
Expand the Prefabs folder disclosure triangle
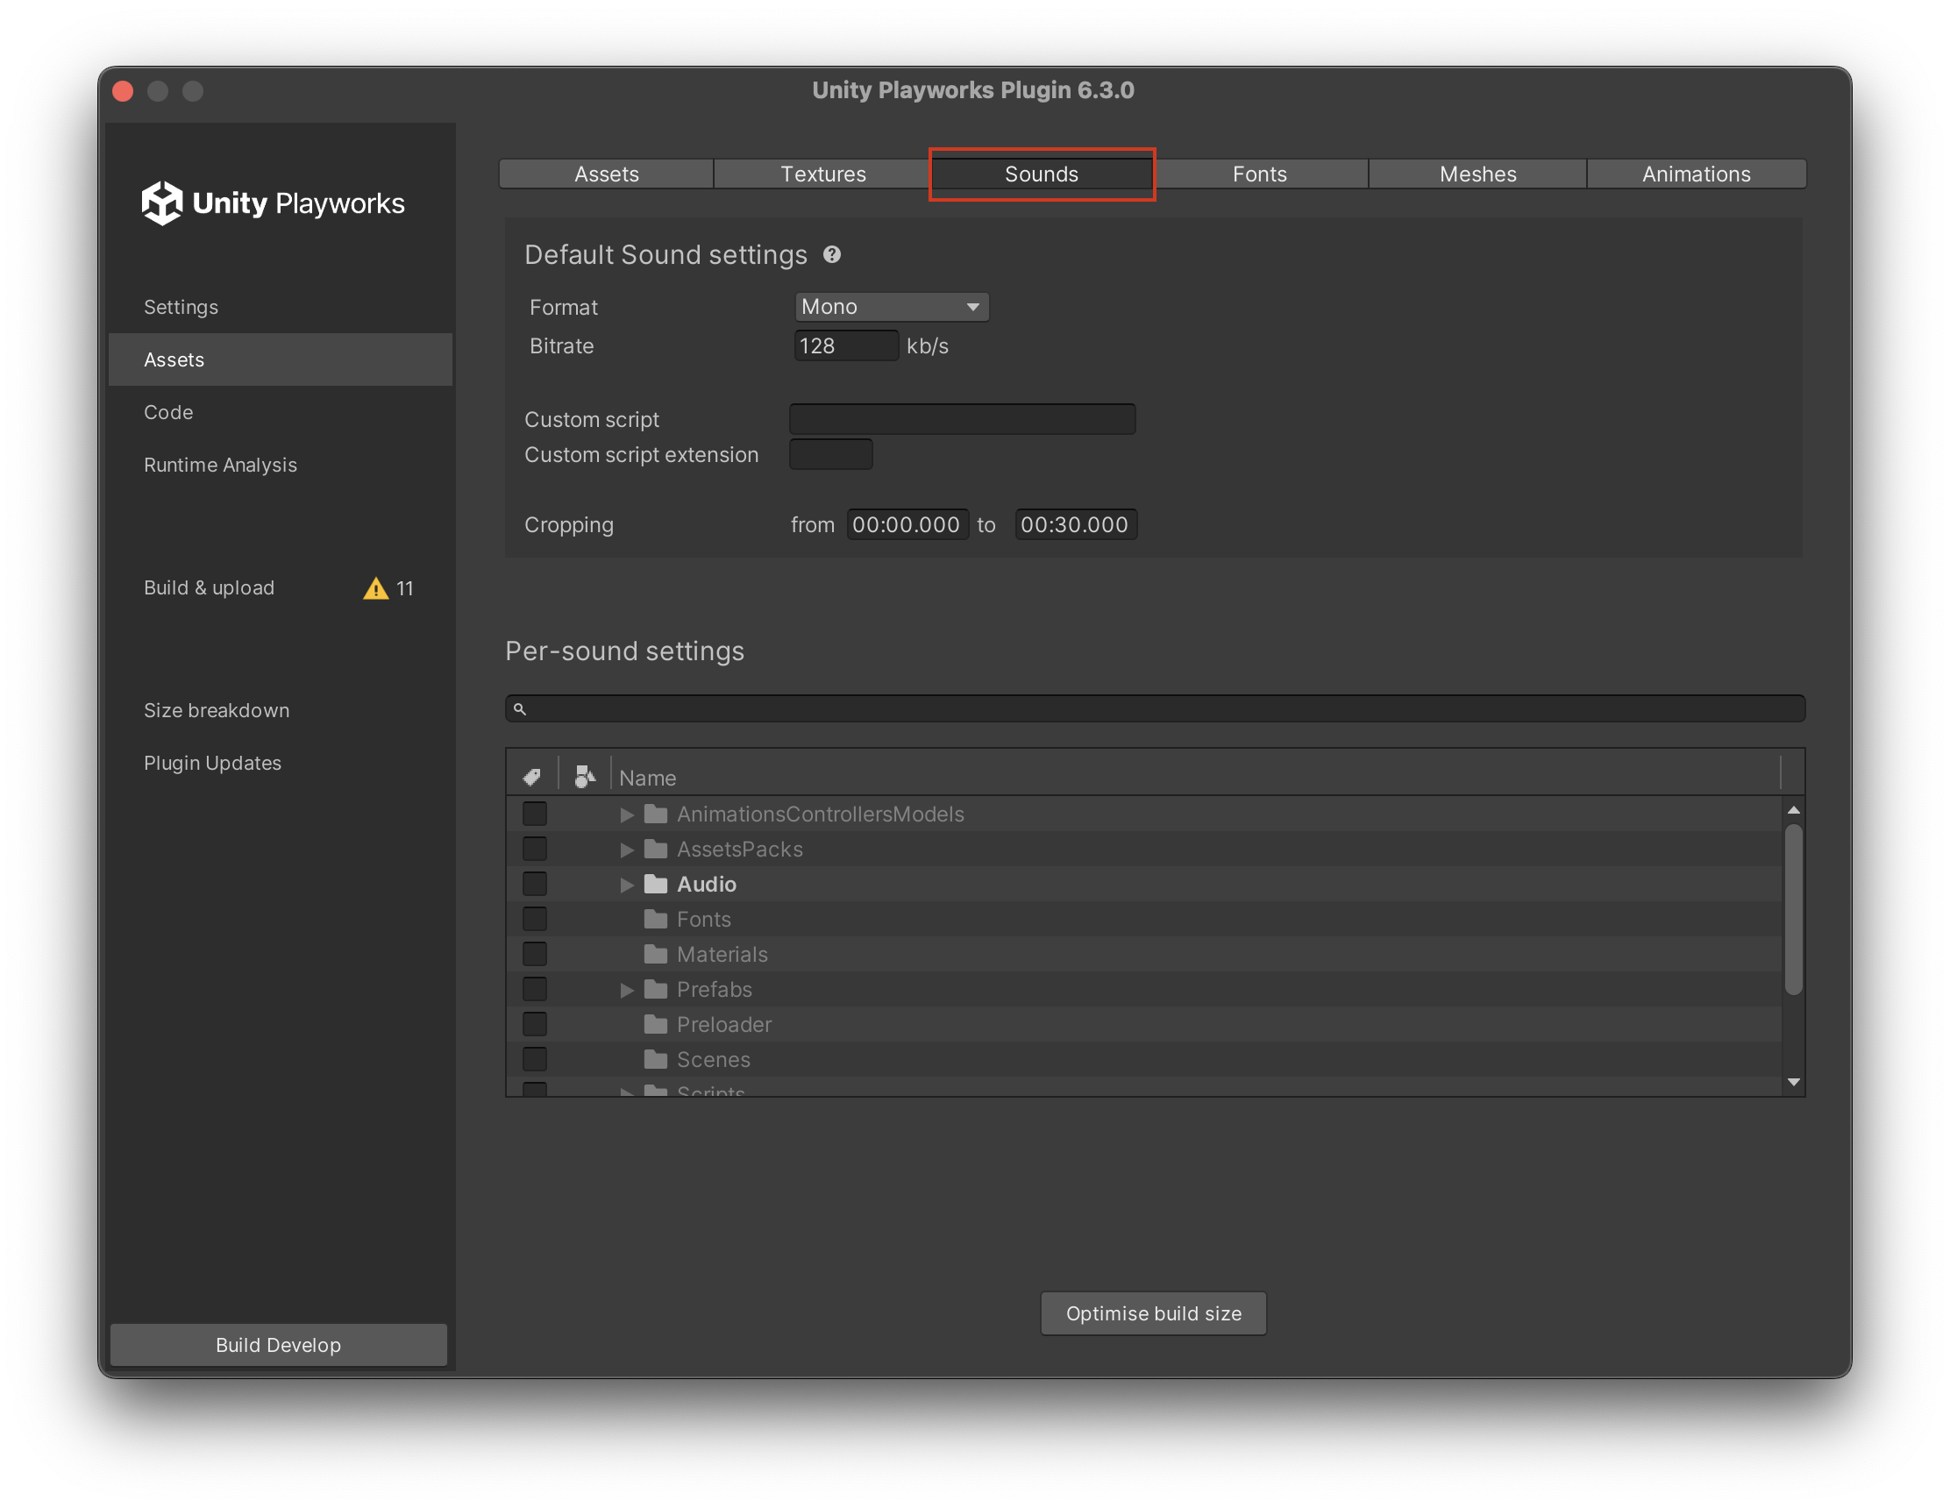click(x=627, y=989)
